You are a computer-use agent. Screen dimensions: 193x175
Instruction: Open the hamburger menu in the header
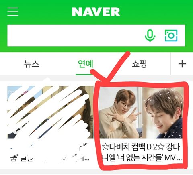tap(13, 12)
